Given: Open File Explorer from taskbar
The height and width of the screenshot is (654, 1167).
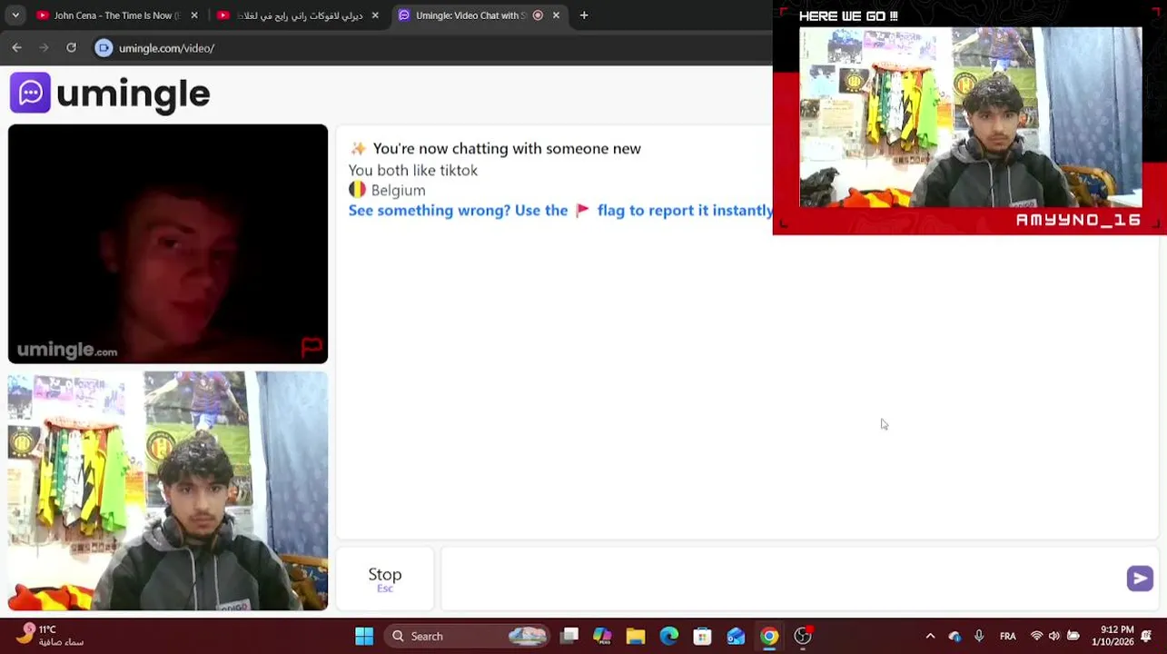Looking at the screenshot, I should coord(636,637).
